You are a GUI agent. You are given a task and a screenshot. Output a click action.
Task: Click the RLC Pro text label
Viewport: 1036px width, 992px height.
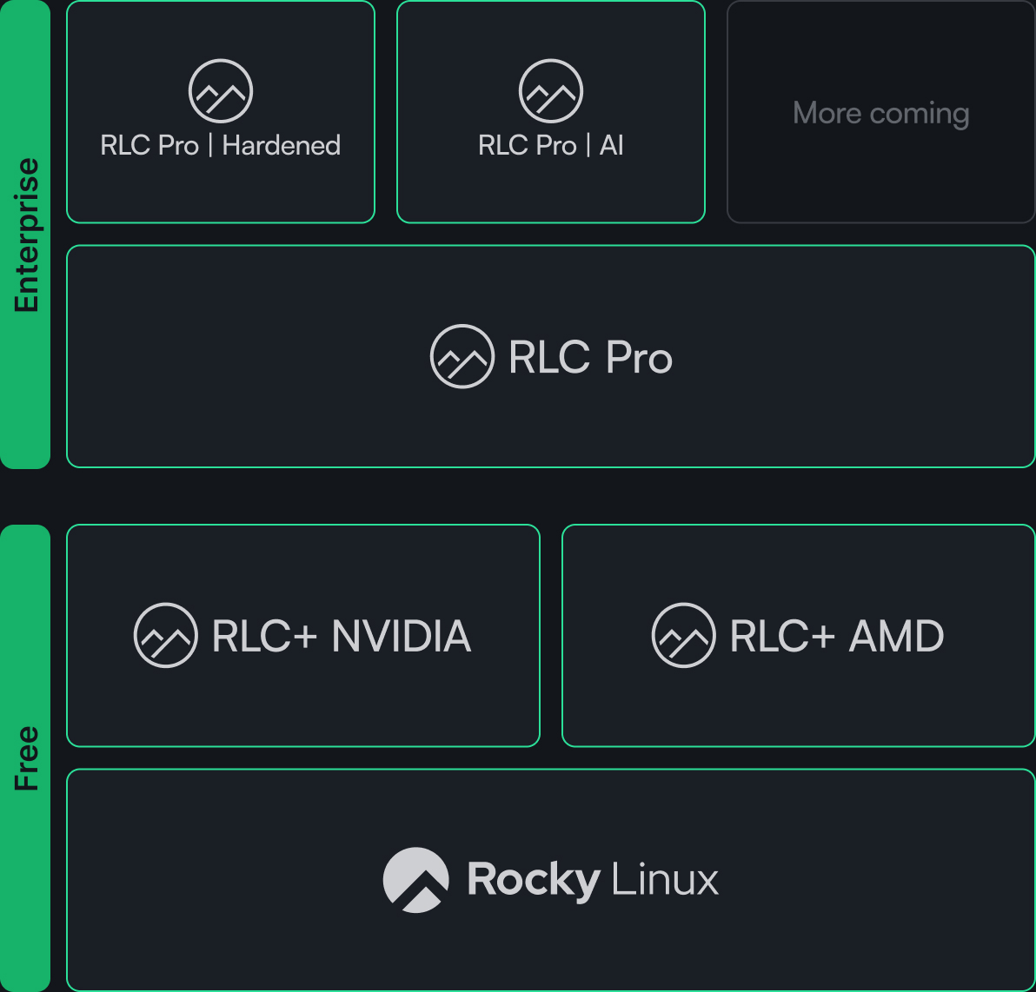tap(591, 357)
